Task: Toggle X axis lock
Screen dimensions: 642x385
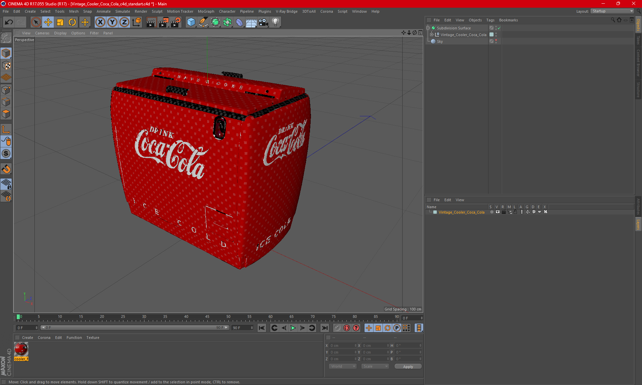Action: [100, 22]
